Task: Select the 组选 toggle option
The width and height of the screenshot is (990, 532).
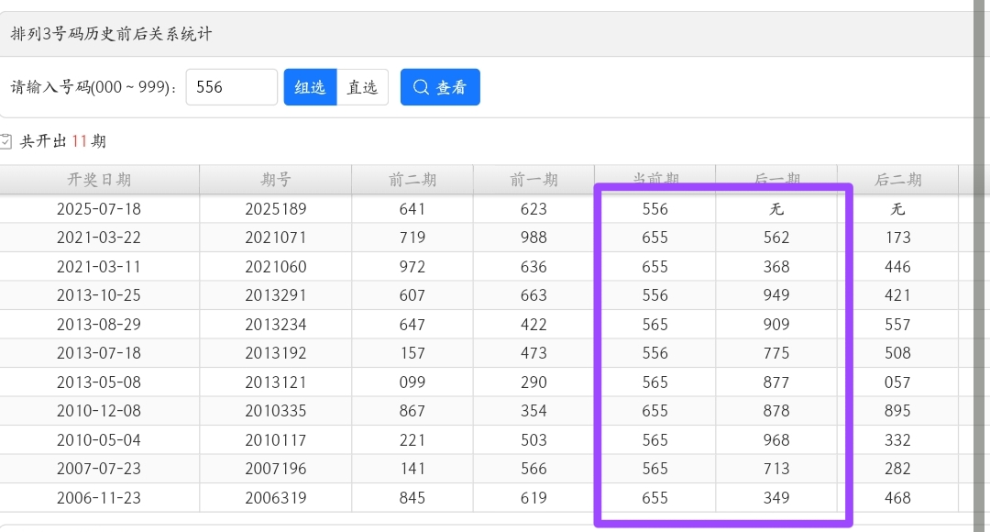Action: [310, 87]
